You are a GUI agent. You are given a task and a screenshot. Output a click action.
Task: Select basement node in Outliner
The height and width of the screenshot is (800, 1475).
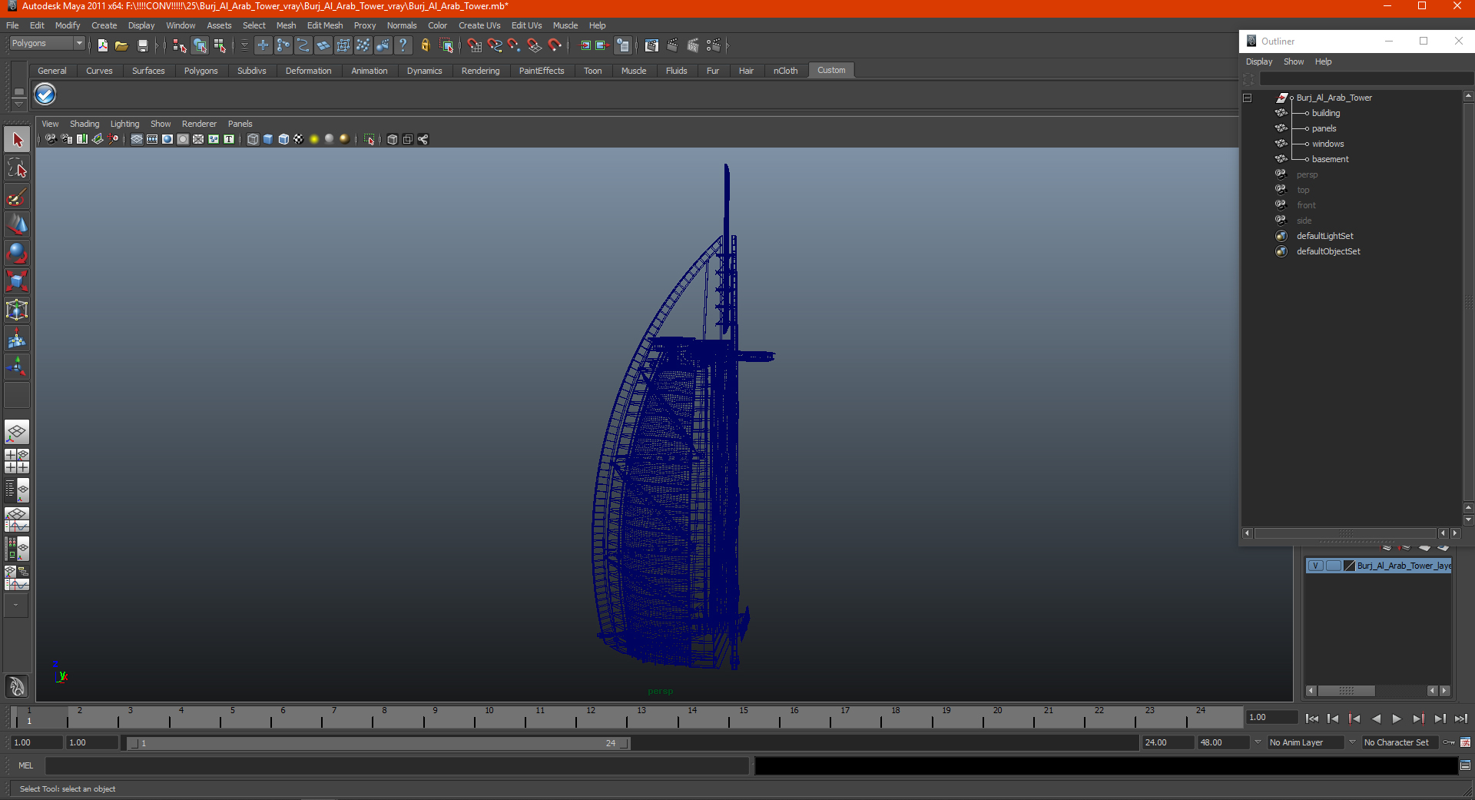tap(1330, 159)
